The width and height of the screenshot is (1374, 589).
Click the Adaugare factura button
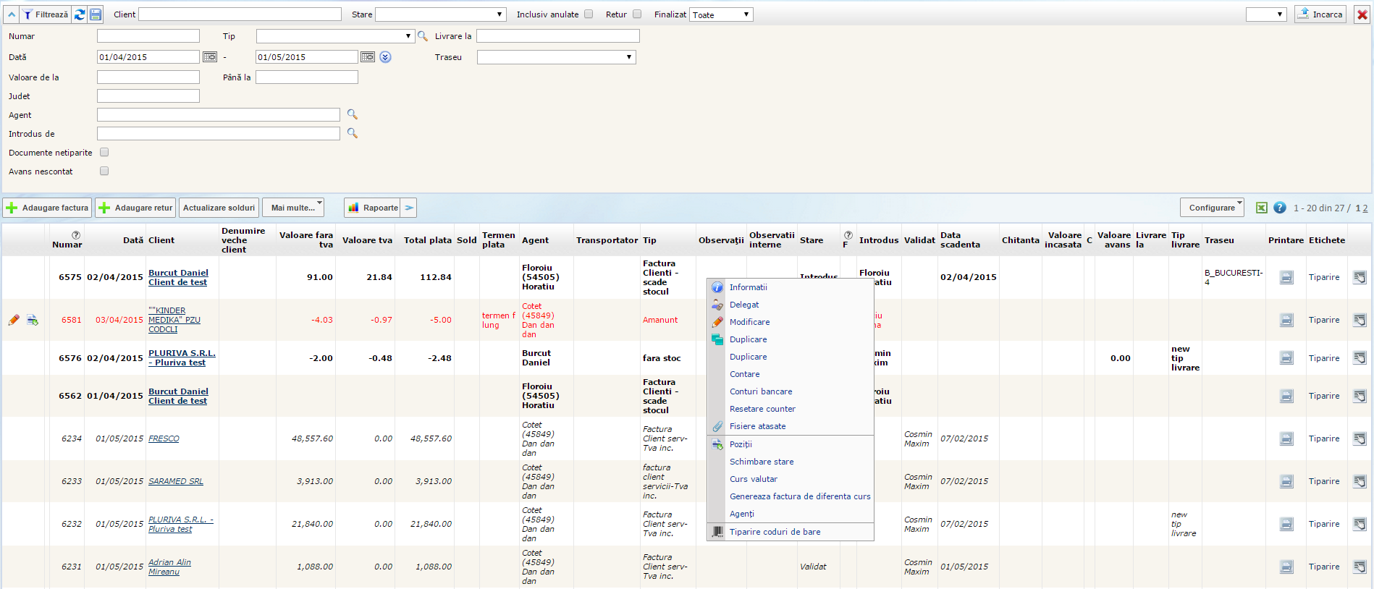(48, 208)
